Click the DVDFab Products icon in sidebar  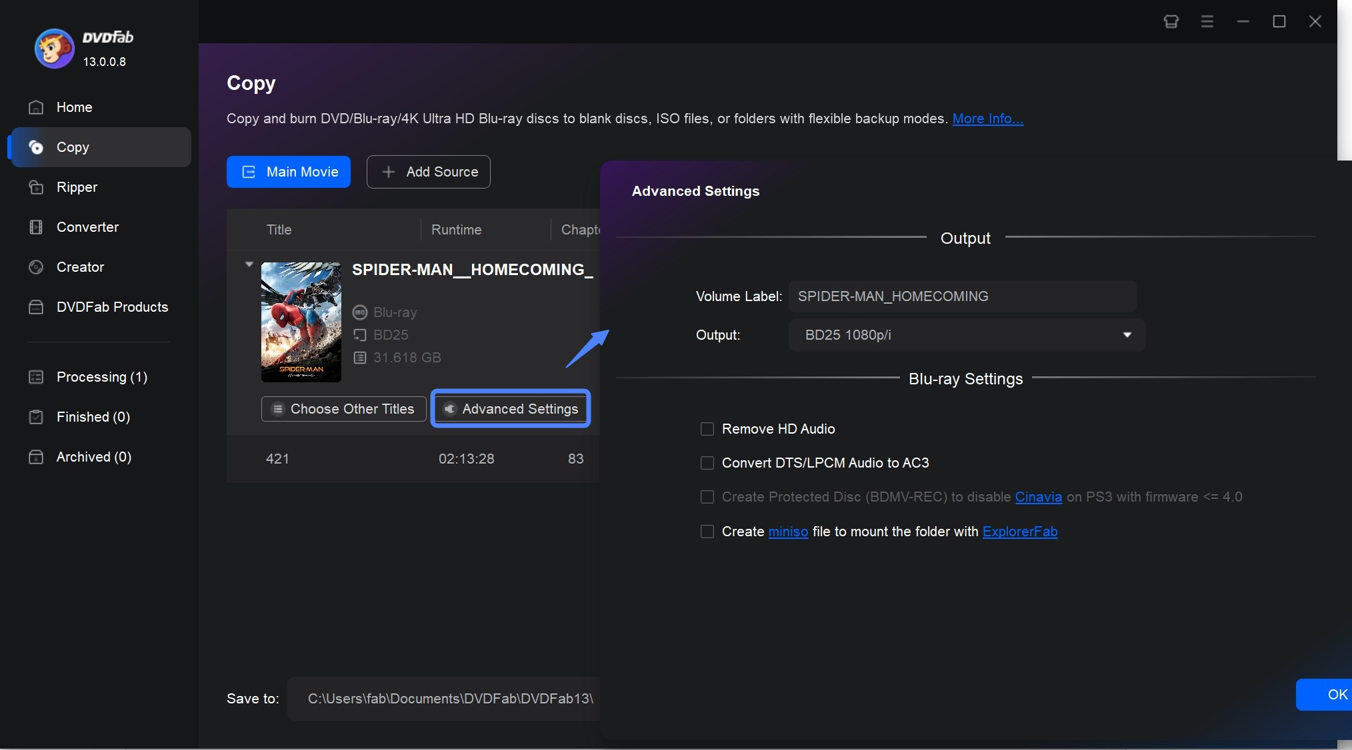pos(35,306)
